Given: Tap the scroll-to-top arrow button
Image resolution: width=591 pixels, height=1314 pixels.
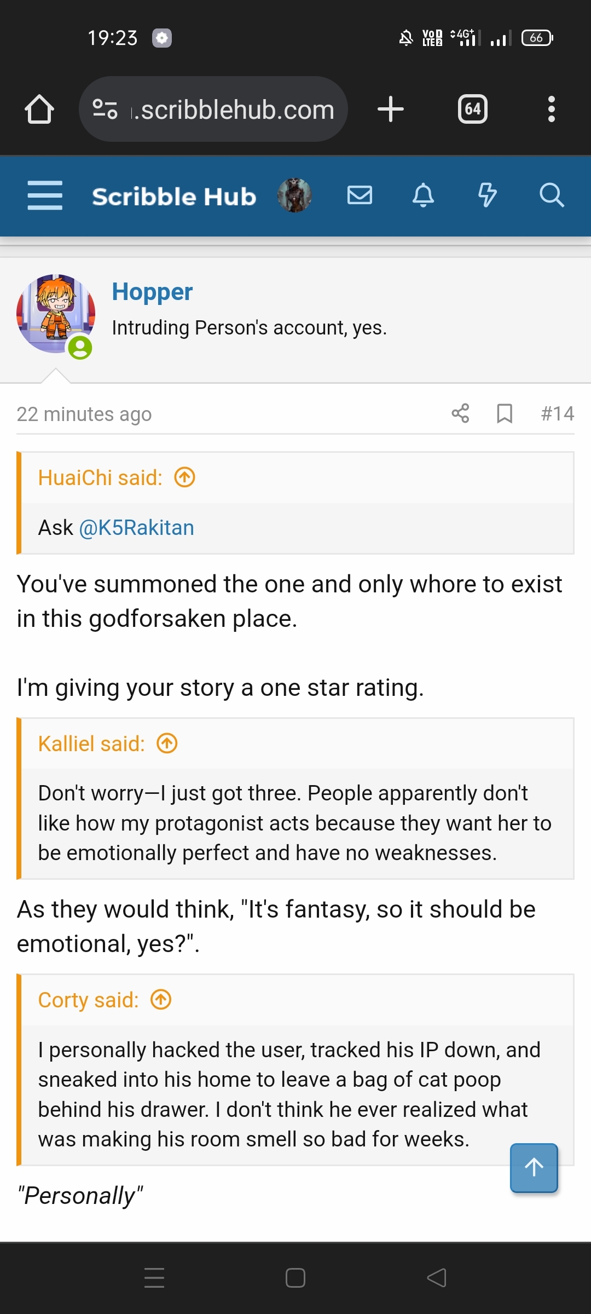Looking at the screenshot, I should (534, 1167).
